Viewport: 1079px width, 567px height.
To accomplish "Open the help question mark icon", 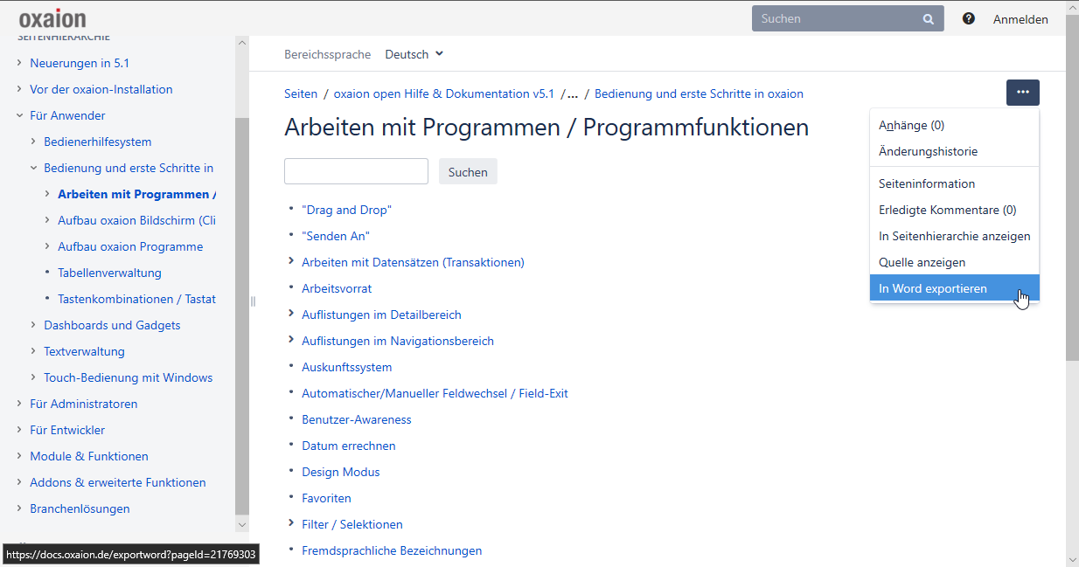I will pyautogui.click(x=969, y=18).
